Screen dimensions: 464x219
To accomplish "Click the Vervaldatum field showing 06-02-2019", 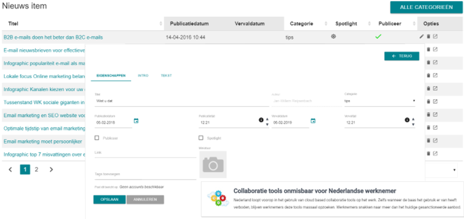I will coord(291,122).
